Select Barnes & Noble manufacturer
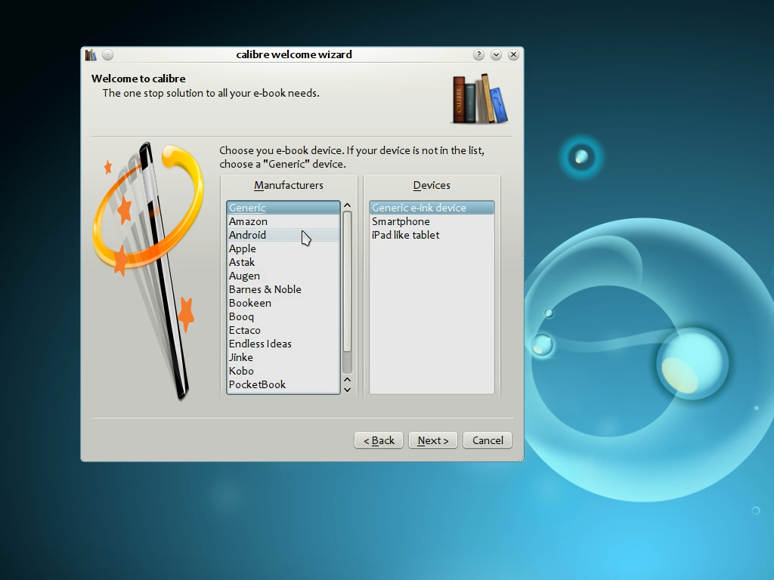774x580 pixels. coord(265,289)
